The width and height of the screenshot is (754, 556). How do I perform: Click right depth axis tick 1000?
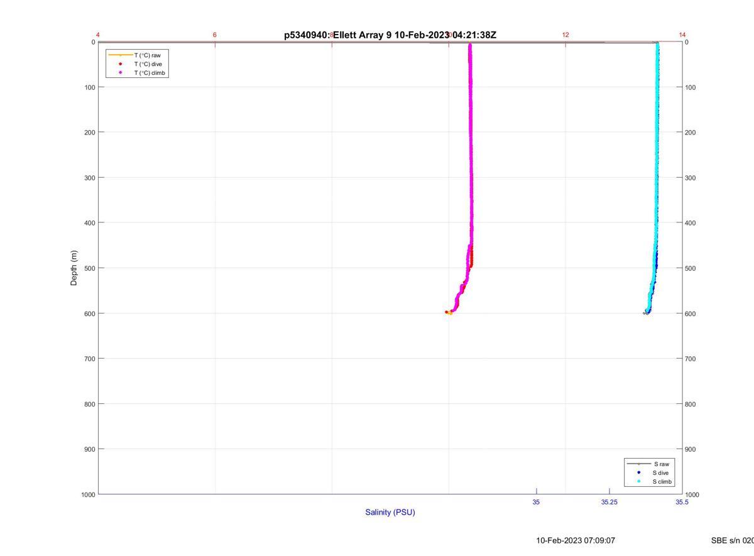pos(692,494)
